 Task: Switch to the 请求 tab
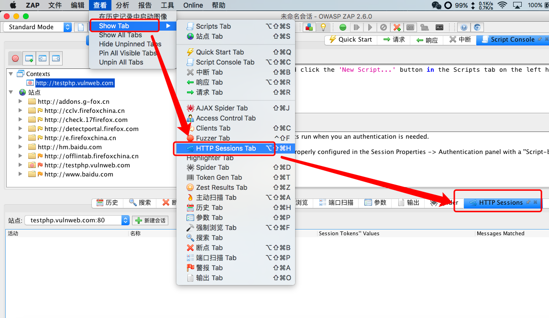(394, 40)
